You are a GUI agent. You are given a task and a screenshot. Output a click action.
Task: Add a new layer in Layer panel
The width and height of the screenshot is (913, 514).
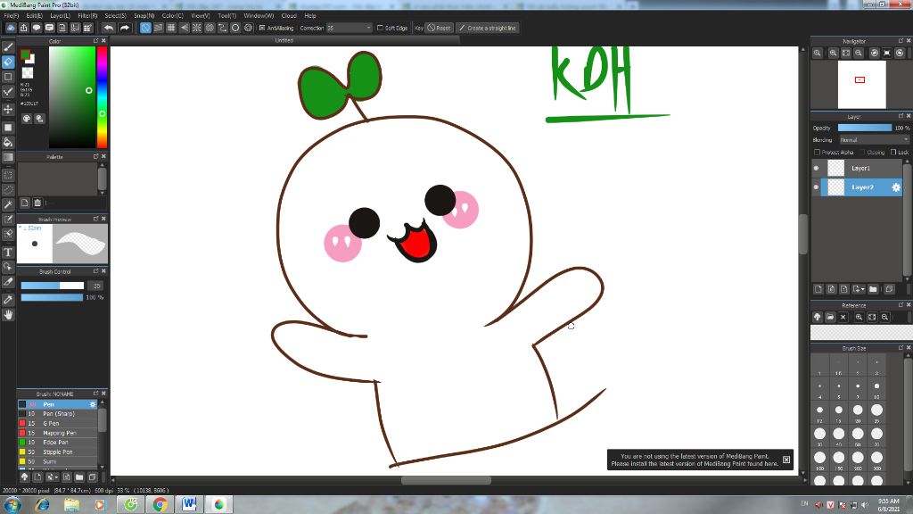coord(818,289)
